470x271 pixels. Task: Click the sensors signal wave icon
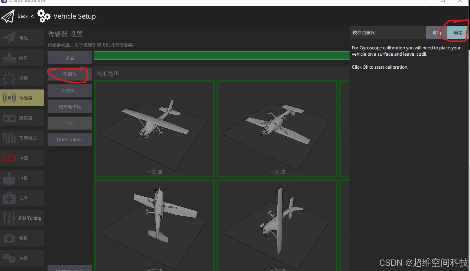pos(9,98)
